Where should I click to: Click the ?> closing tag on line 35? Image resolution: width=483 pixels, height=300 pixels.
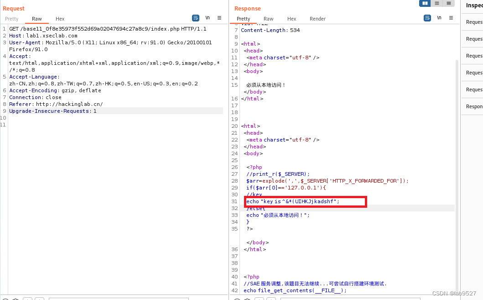tap(249, 229)
